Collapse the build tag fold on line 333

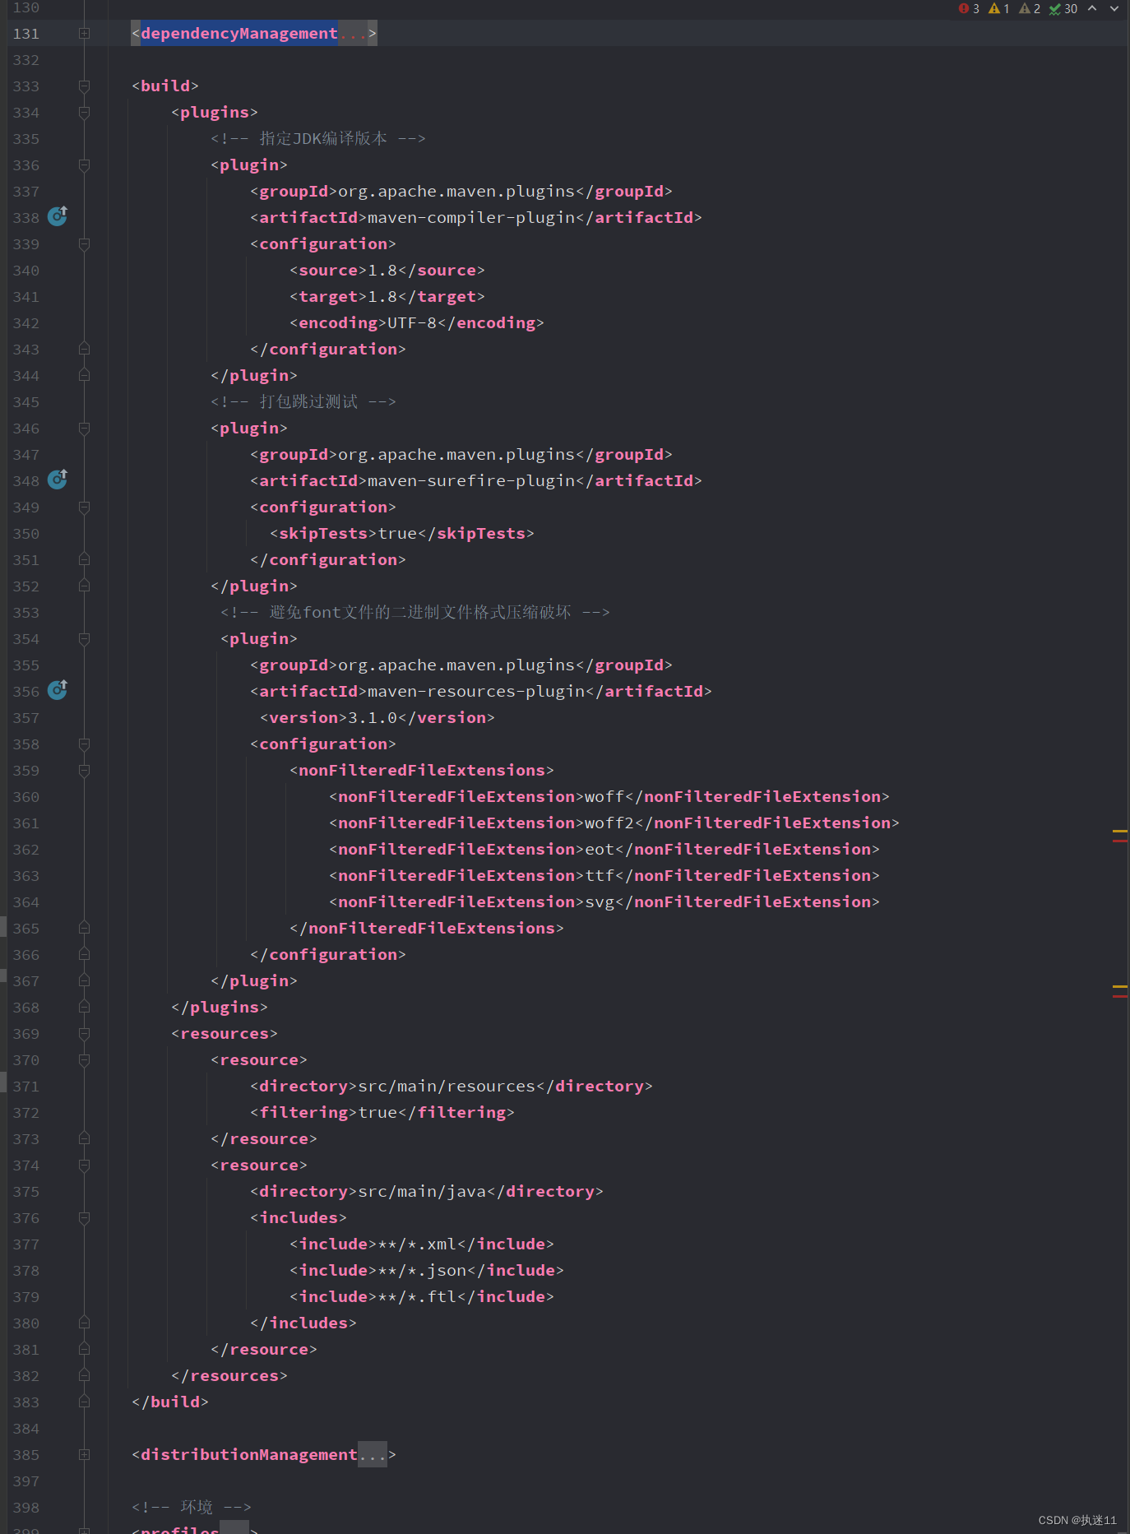(84, 86)
